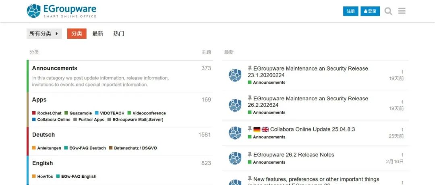Open the Announcements category
435x185 pixels.
[x=55, y=68]
